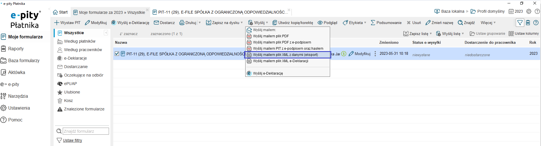This screenshot has height=146, width=541.
Task: Open the Więcej dropdown
Action: point(488,23)
